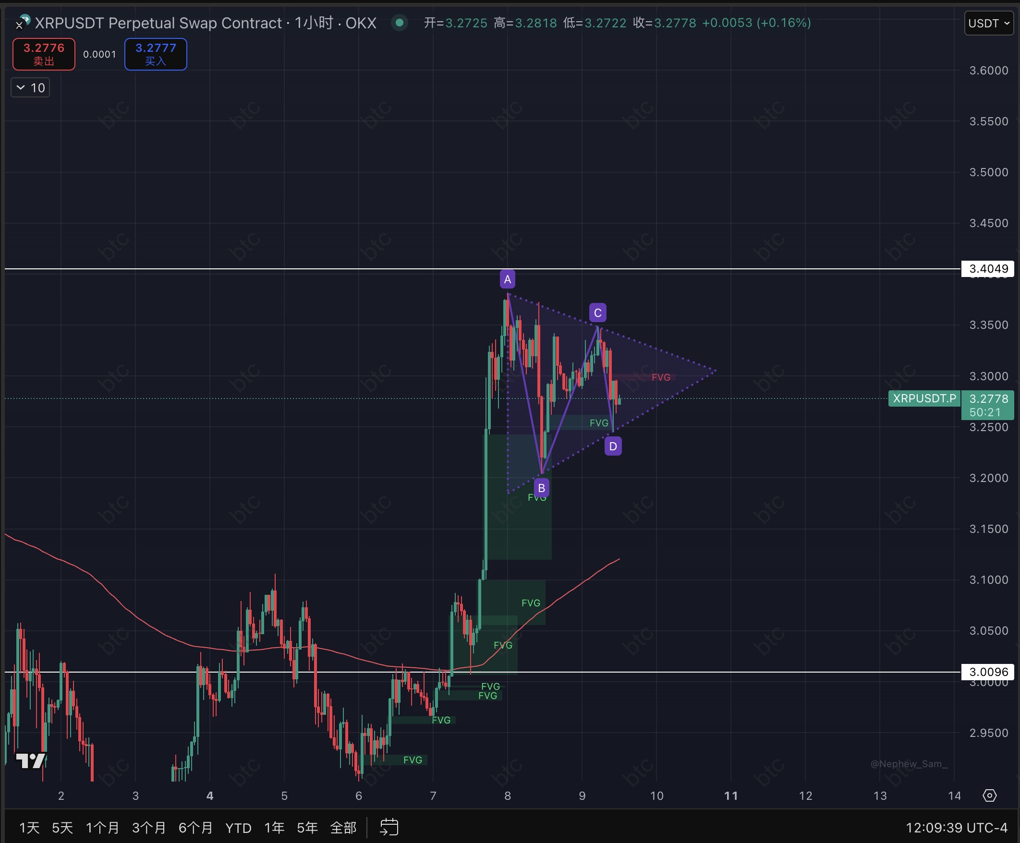
Task: Select the 3.0096 horizontal line label
Action: click(987, 672)
